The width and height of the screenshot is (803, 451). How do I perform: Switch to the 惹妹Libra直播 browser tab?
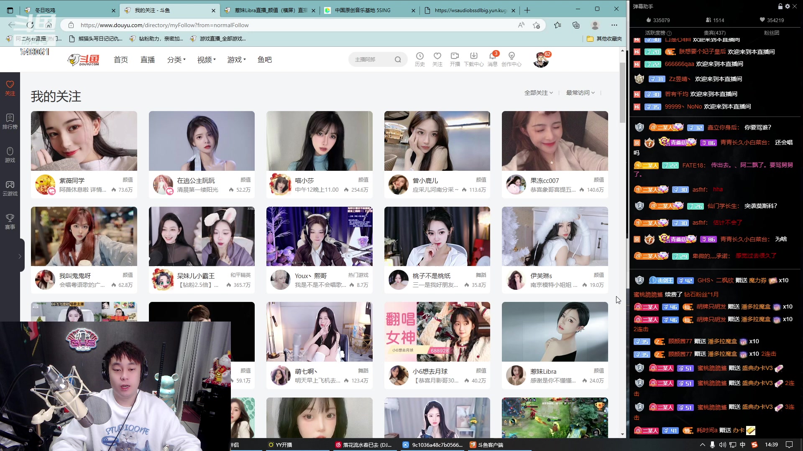point(270,10)
